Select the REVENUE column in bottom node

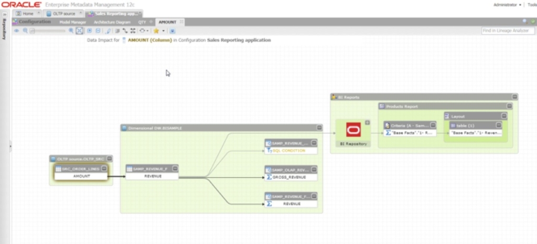pyautogui.click(x=291, y=204)
